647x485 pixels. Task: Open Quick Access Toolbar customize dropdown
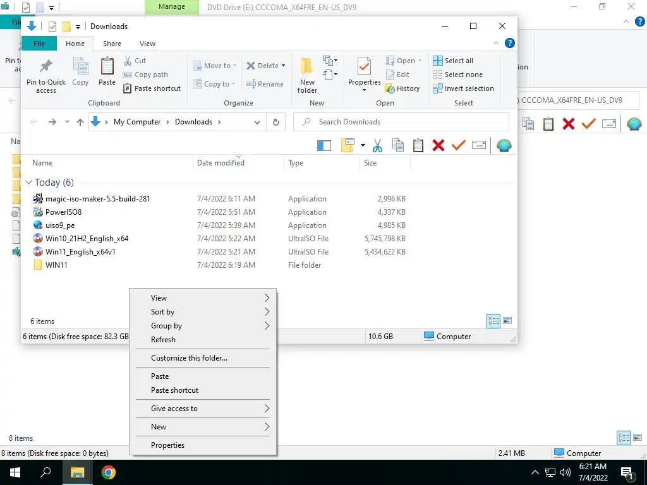[78, 27]
